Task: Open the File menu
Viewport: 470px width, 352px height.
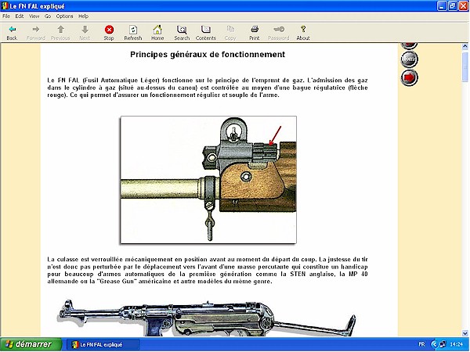Action: pos(6,16)
